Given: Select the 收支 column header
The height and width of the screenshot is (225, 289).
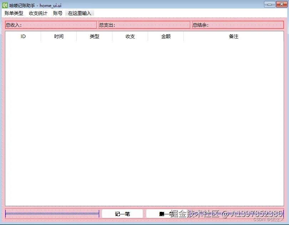Looking at the screenshot, I should [130, 36].
